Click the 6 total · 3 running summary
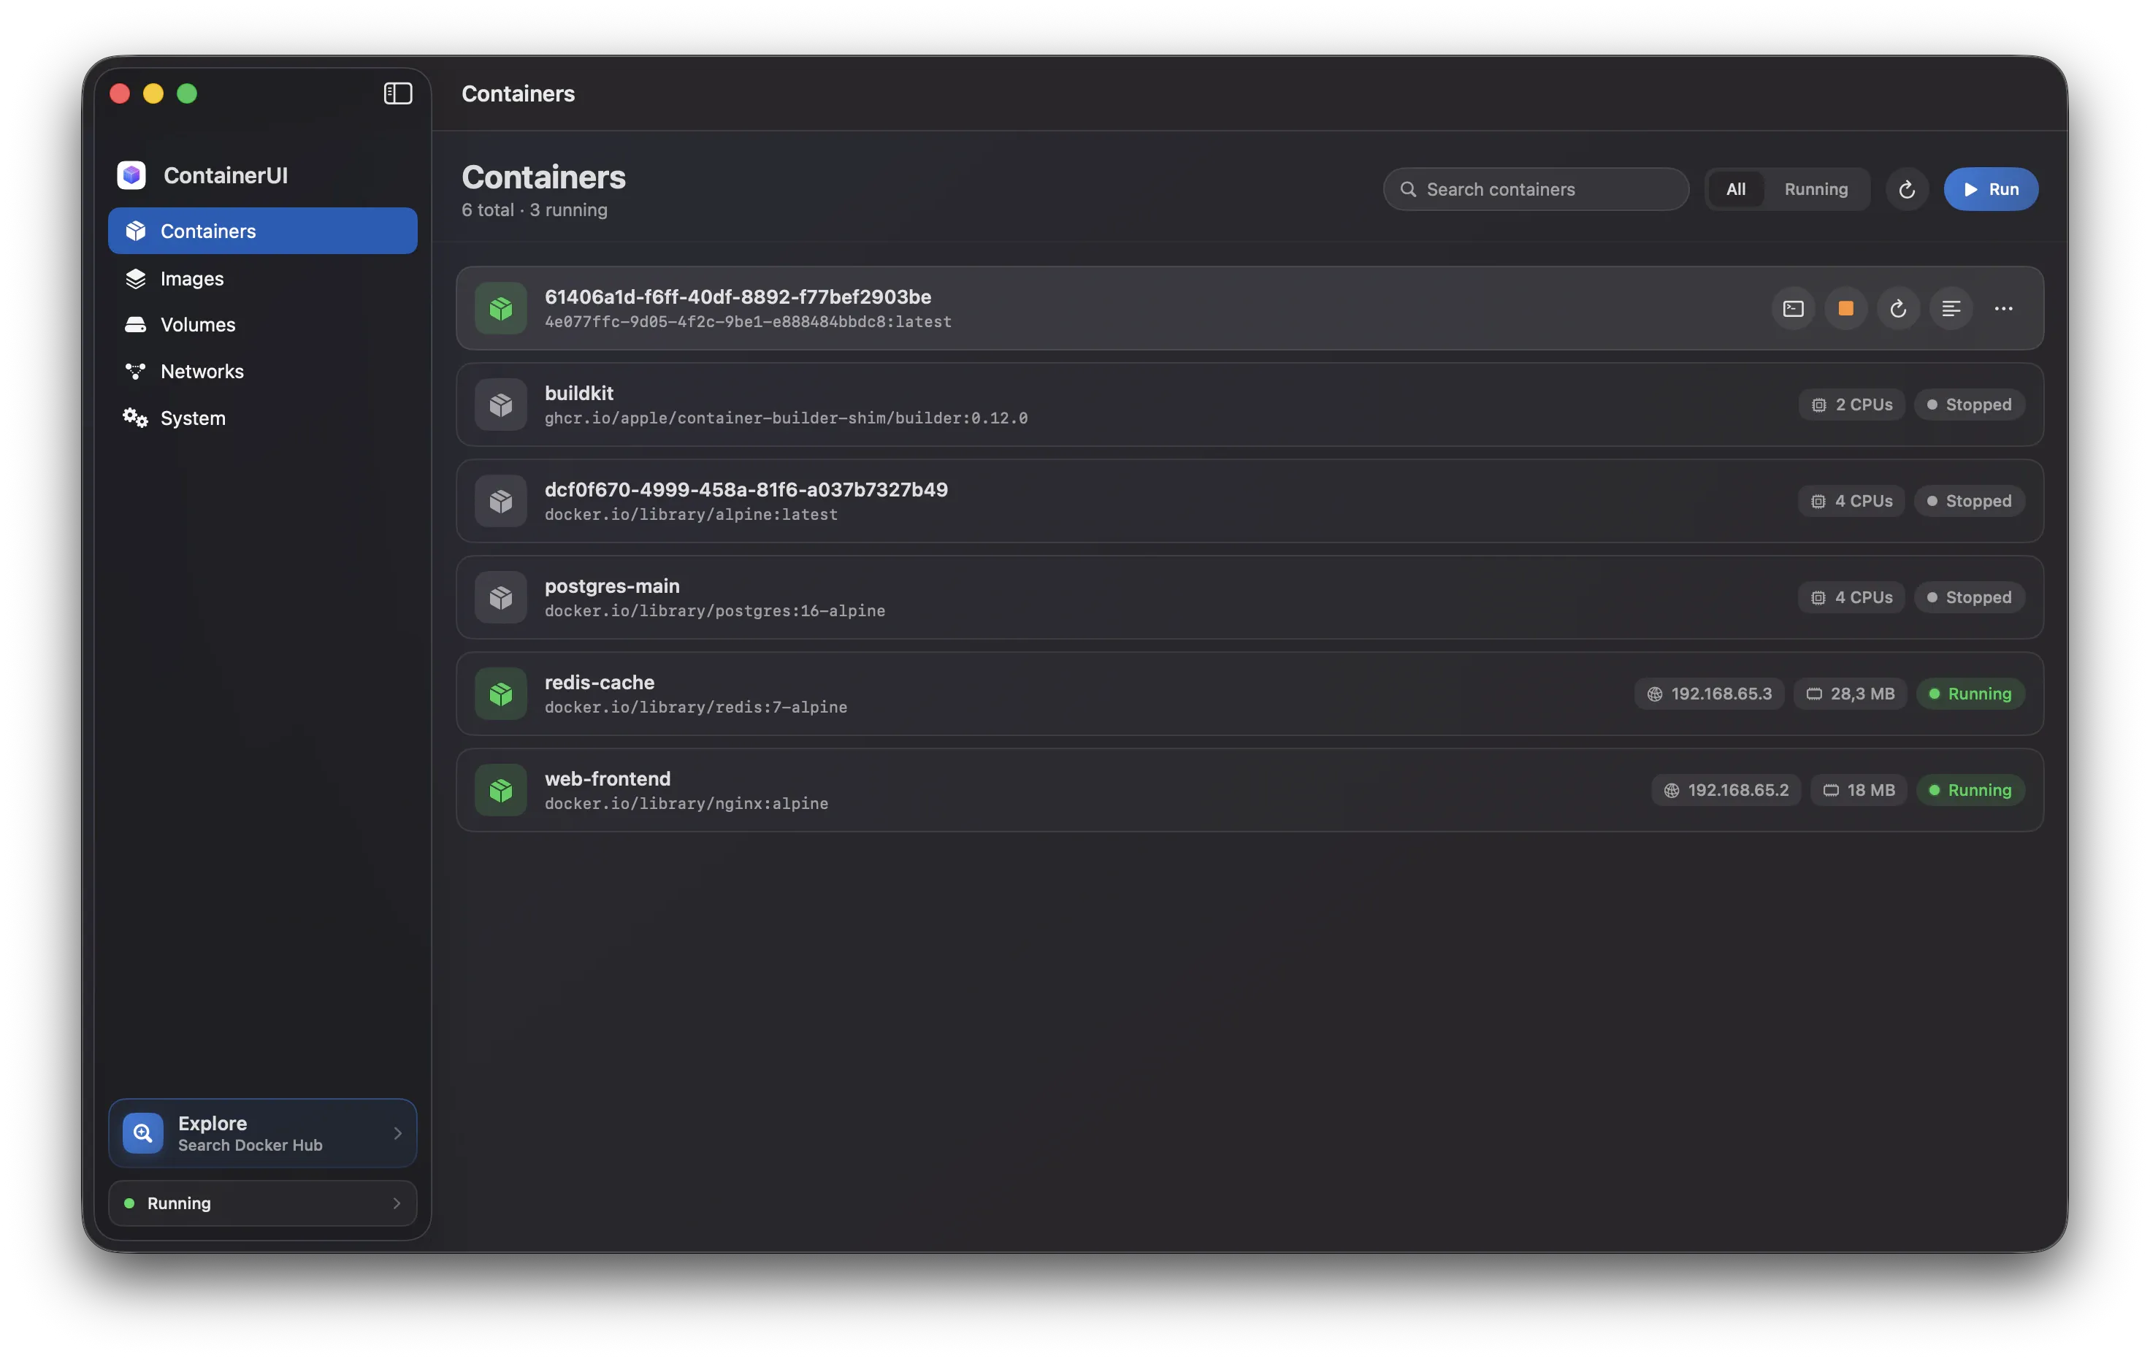Image resolution: width=2150 pixels, height=1361 pixels. click(x=534, y=210)
